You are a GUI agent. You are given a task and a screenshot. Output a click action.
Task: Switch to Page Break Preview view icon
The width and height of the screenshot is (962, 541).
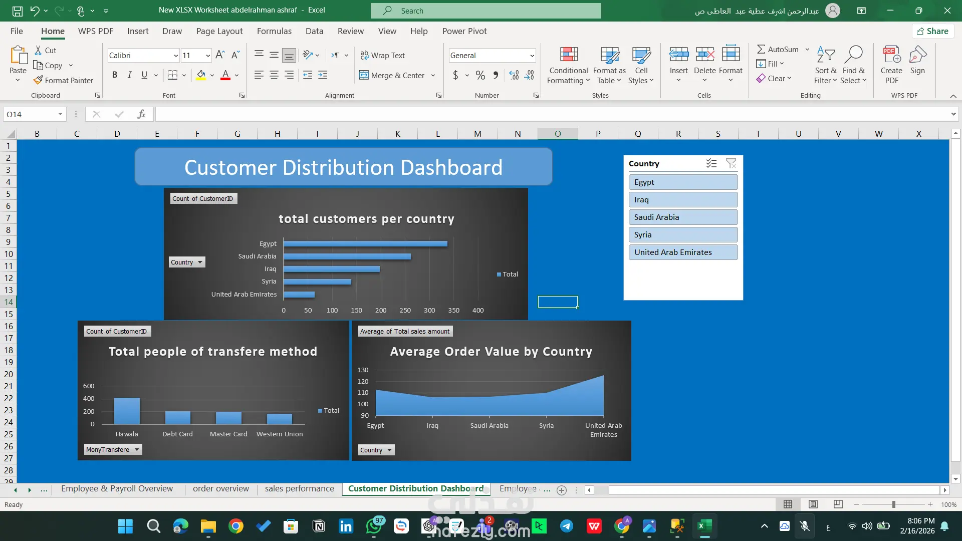click(x=838, y=504)
